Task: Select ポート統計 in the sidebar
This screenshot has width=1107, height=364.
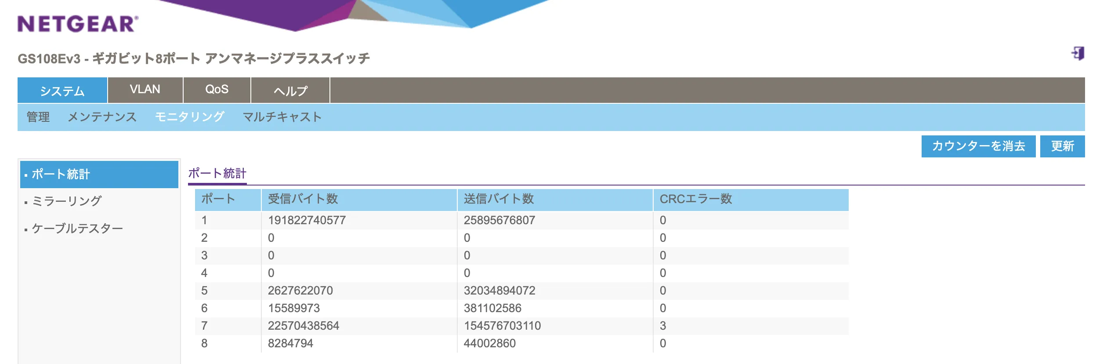Action: tap(61, 174)
